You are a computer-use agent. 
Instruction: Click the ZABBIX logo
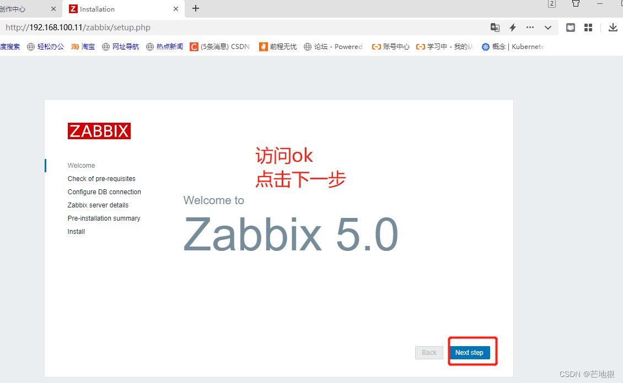click(99, 131)
